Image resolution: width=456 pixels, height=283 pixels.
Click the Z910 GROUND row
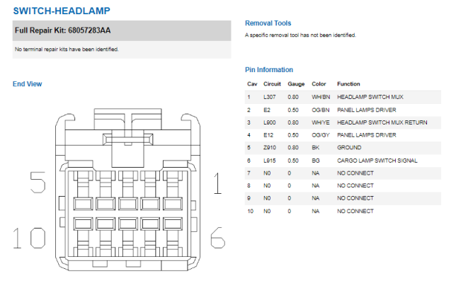click(x=343, y=148)
